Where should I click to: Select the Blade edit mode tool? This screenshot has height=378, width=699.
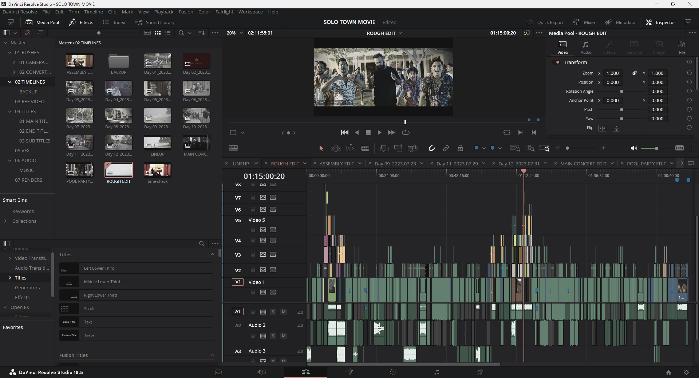pos(365,148)
